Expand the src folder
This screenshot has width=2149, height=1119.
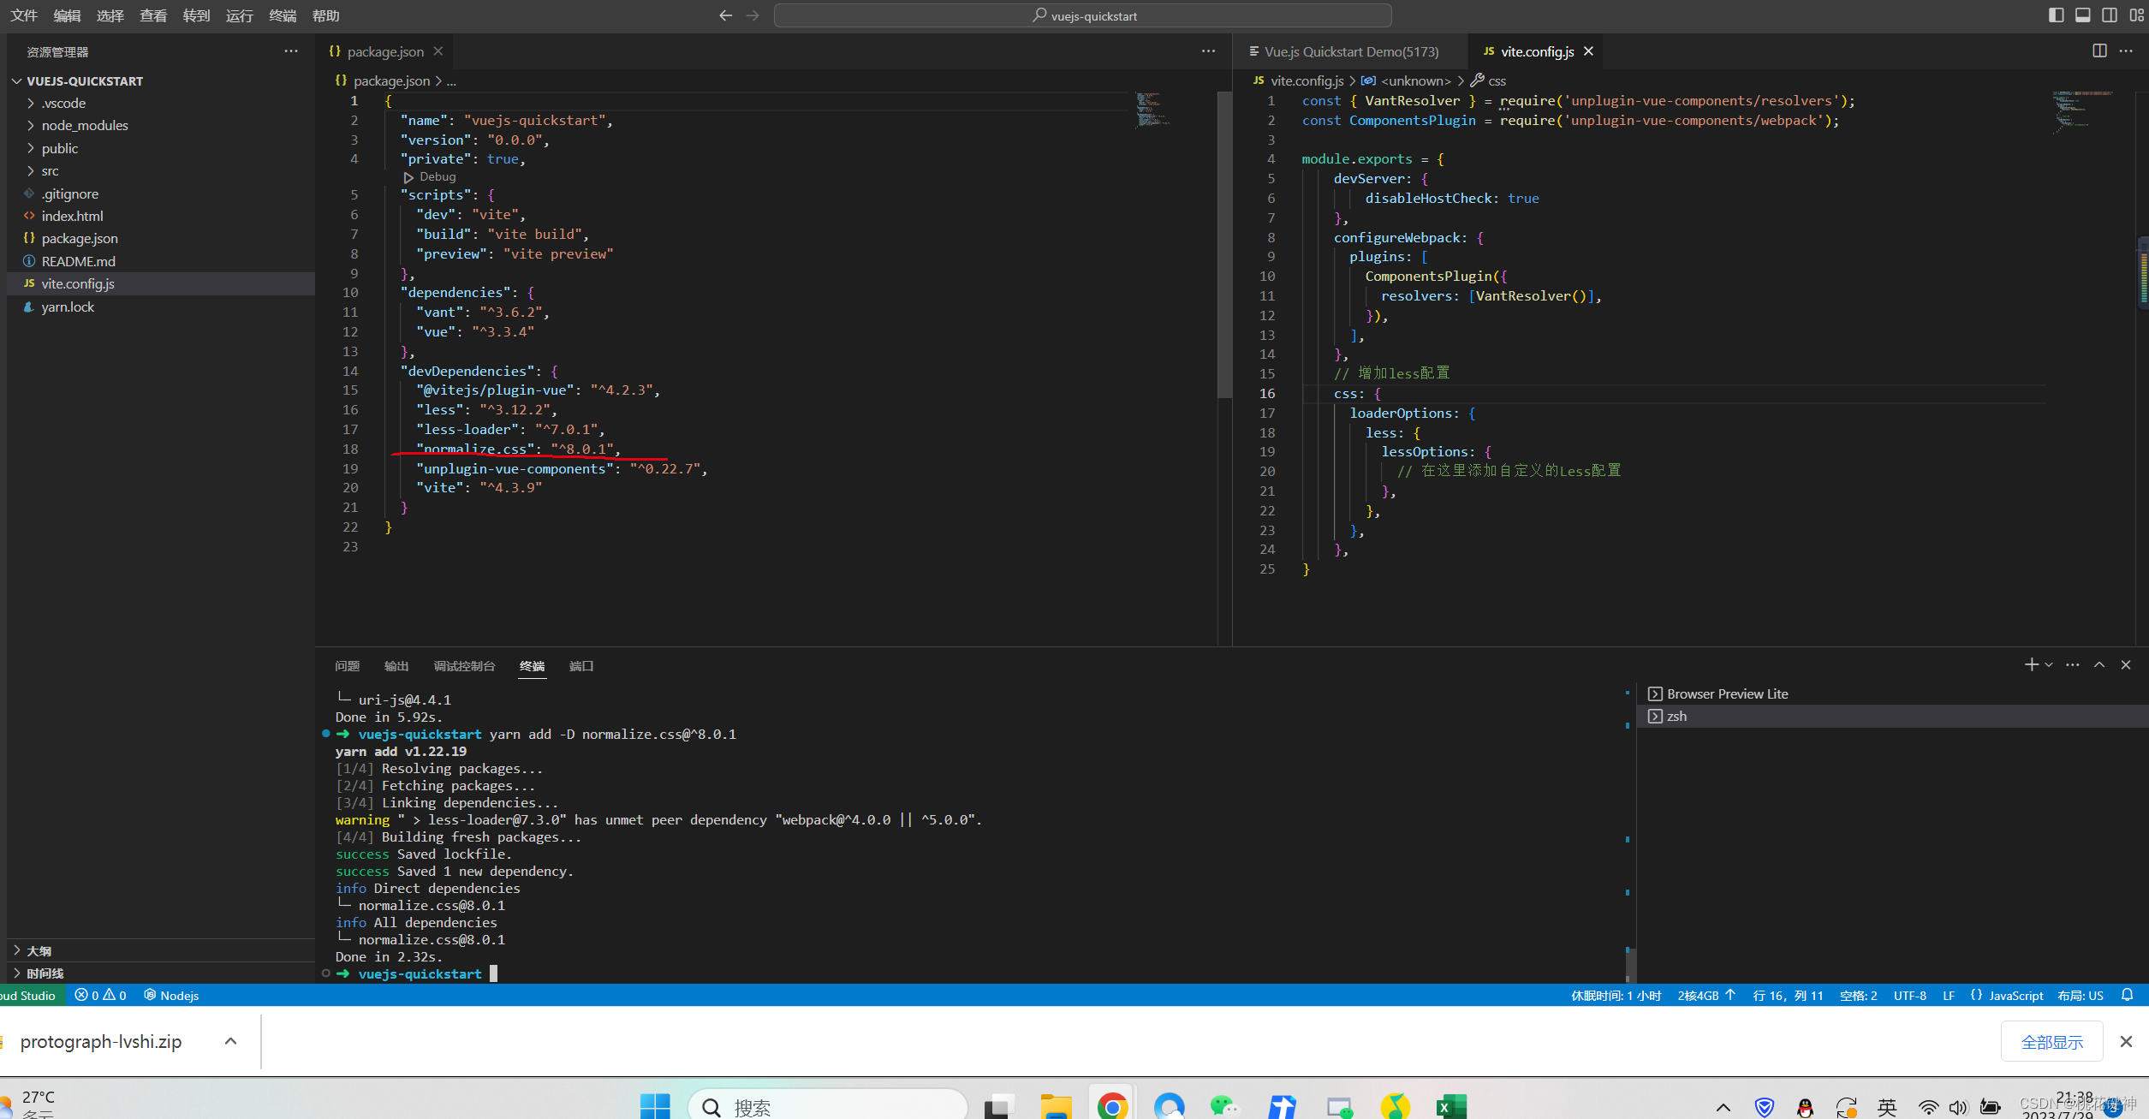50,170
